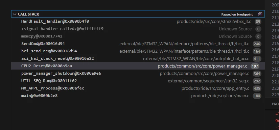
Task: Click the CALL STACK header title
Action: (x=28, y=14)
